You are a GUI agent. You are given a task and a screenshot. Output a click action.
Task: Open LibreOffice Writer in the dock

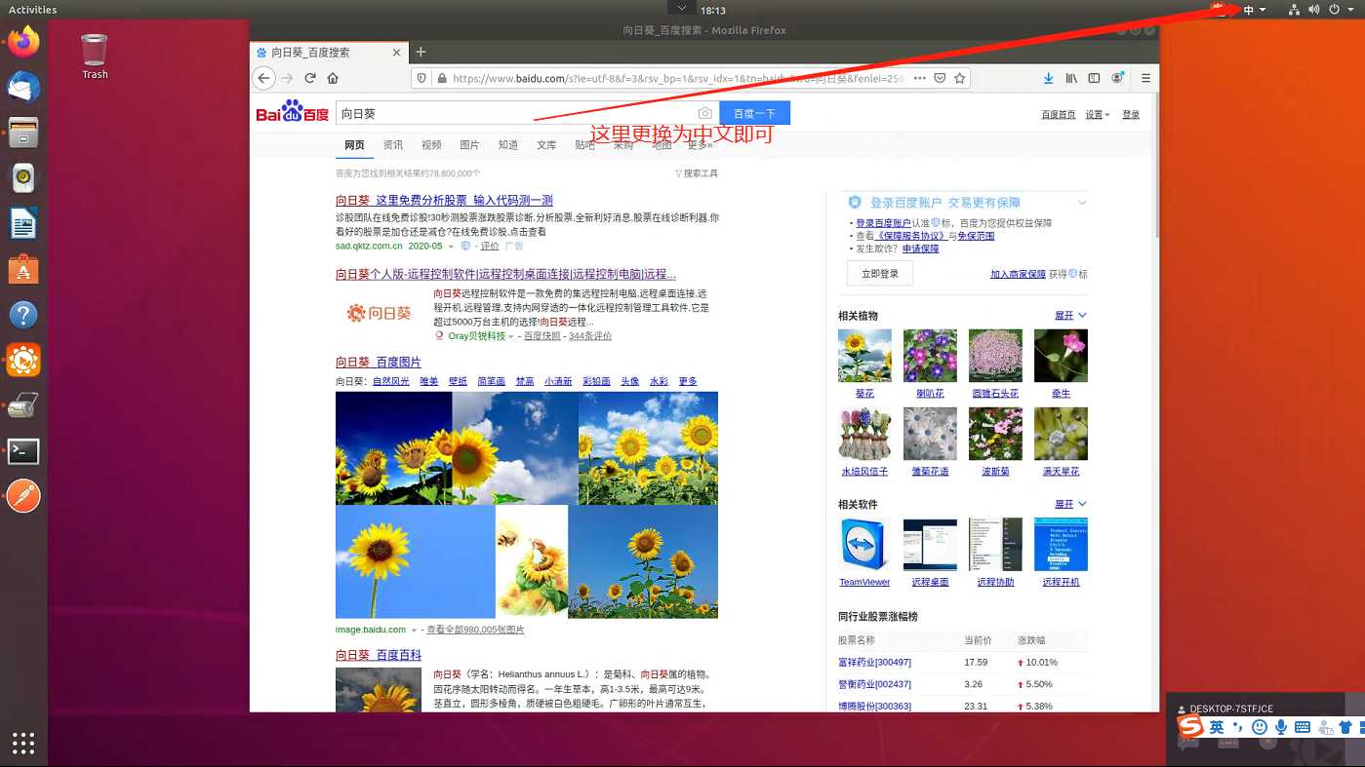coord(23,223)
